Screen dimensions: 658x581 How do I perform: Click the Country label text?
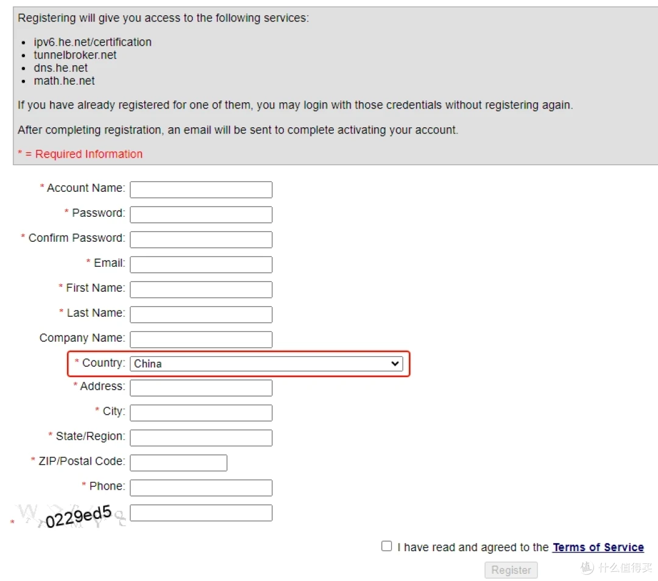point(104,363)
